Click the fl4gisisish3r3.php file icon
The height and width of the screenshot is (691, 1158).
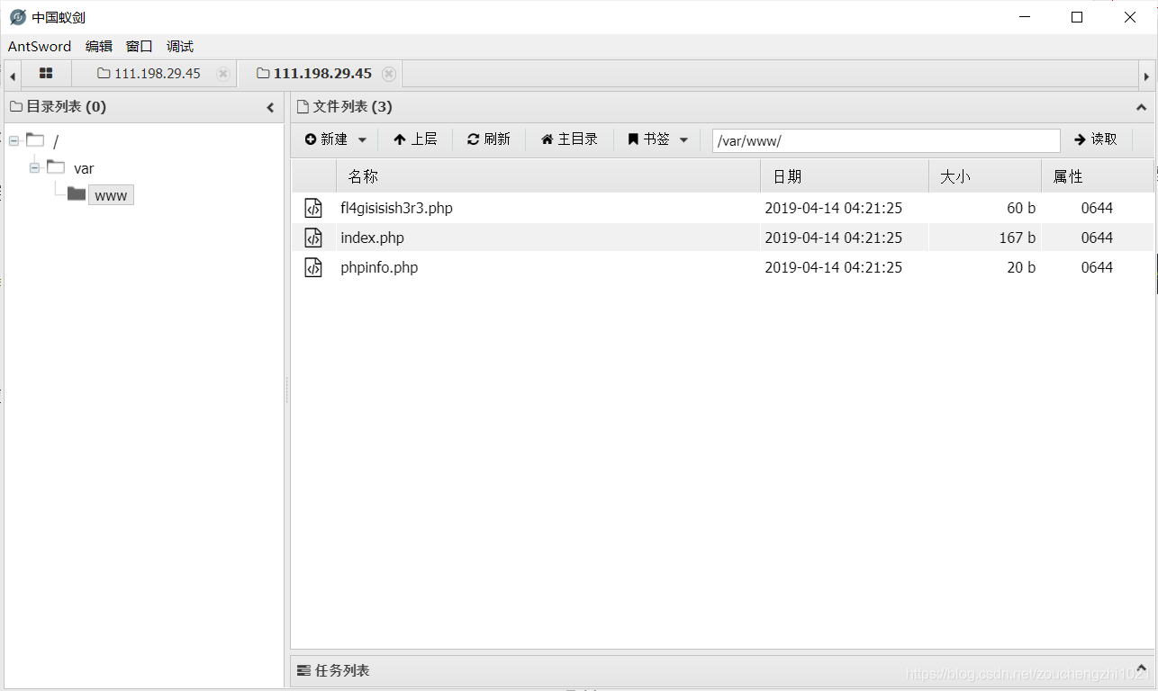pyautogui.click(x=312, y=208)
